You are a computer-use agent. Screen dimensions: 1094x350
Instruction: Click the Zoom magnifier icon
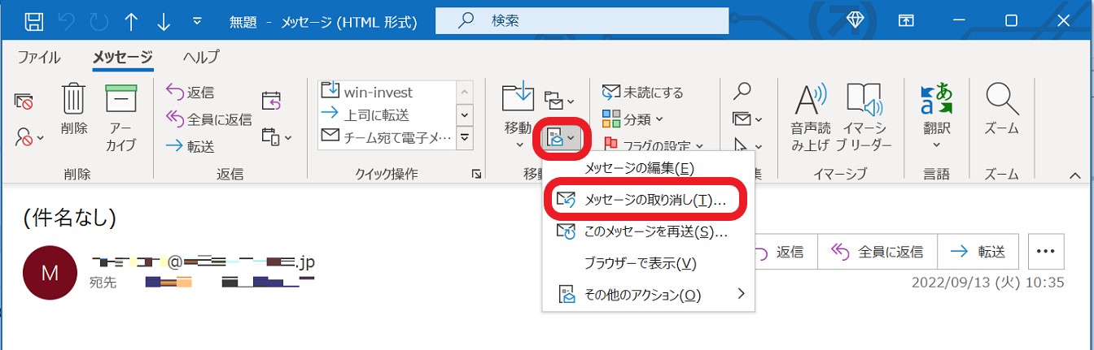1001,100
